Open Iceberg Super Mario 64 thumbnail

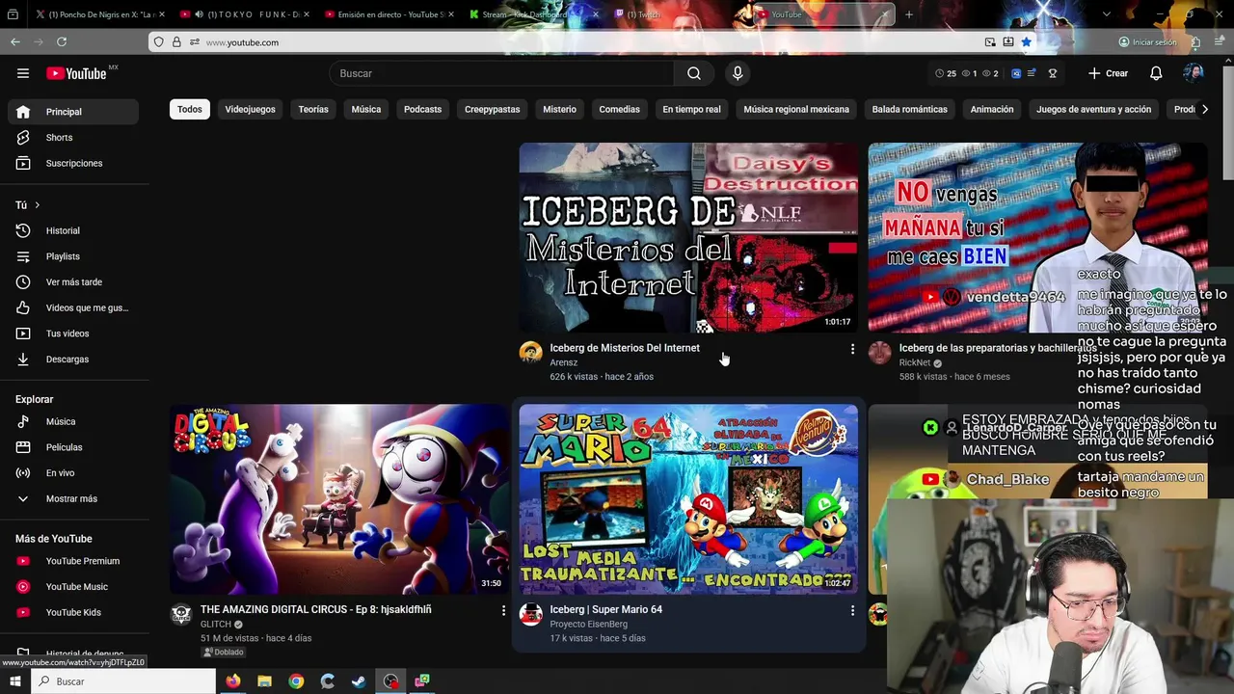click(x=688, y=499)
